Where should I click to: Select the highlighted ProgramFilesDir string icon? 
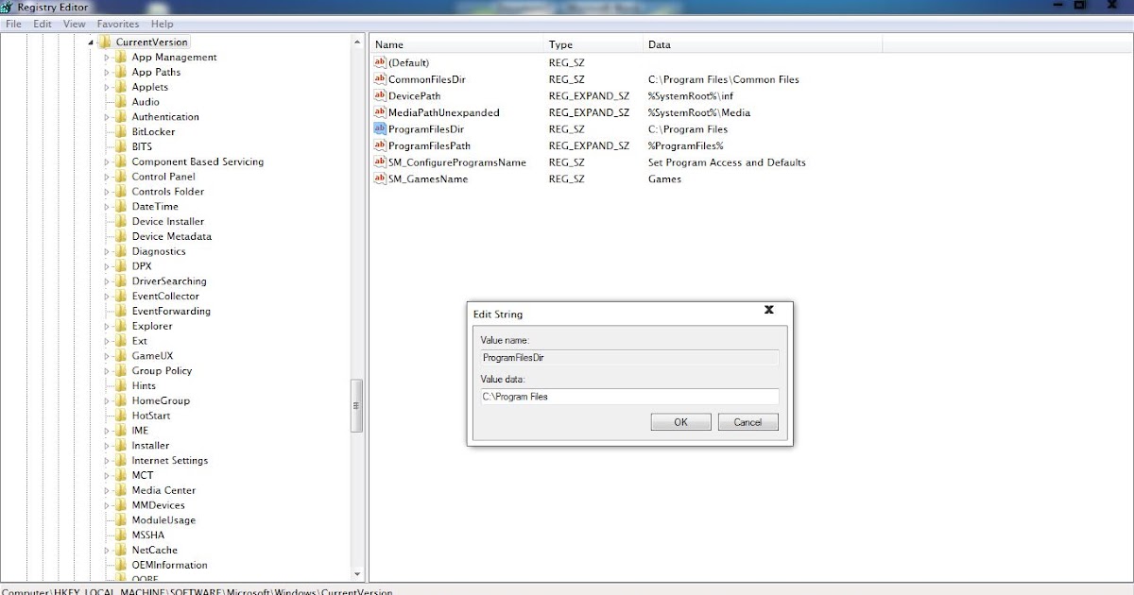[x=379, y=128]
